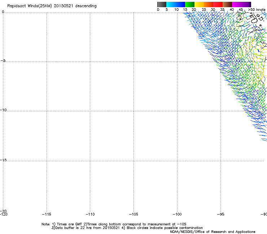Viewport: 267px width, 234px height.
Task: Click the Rapidscat Winds(25KM) 20150521 descending title
Action: pyautogui.click(x=52, y=6)
